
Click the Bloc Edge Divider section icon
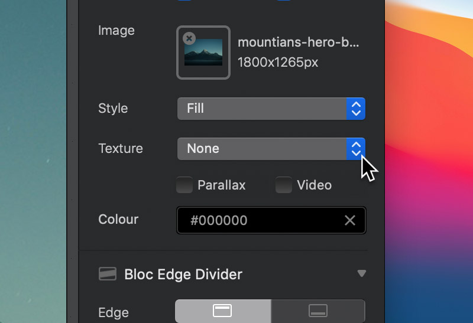pos(108,273)
